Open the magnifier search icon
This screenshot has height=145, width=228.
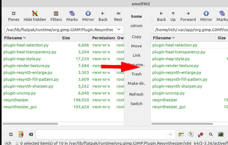click(211, 134)
